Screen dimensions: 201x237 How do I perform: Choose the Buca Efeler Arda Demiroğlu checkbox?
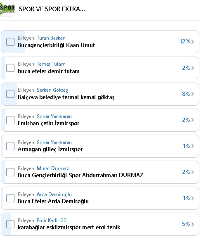[10, 198]
